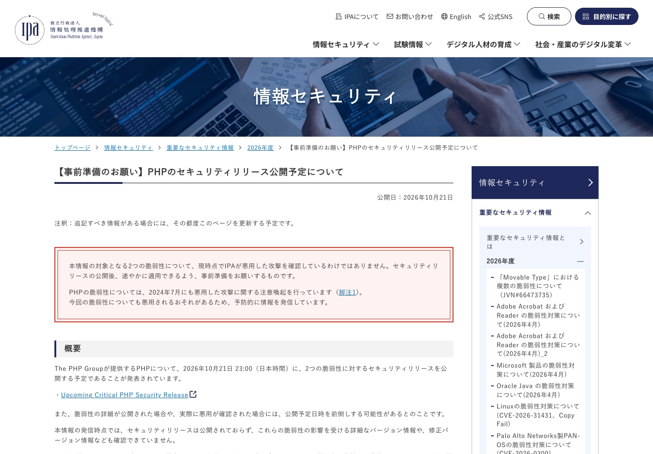Click the 公開日:2026年10月21日 date text
This screenshot has height=454, width=653.
tap(415, 197)
